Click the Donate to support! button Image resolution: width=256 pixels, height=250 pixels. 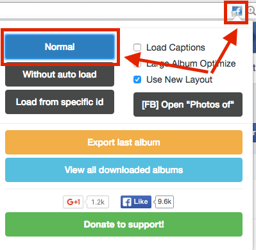(124, 224)
